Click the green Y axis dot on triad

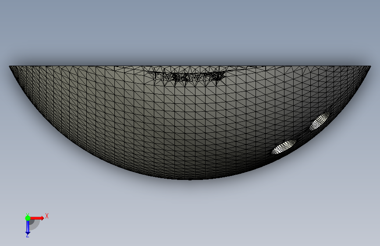[x=28, y=218]
